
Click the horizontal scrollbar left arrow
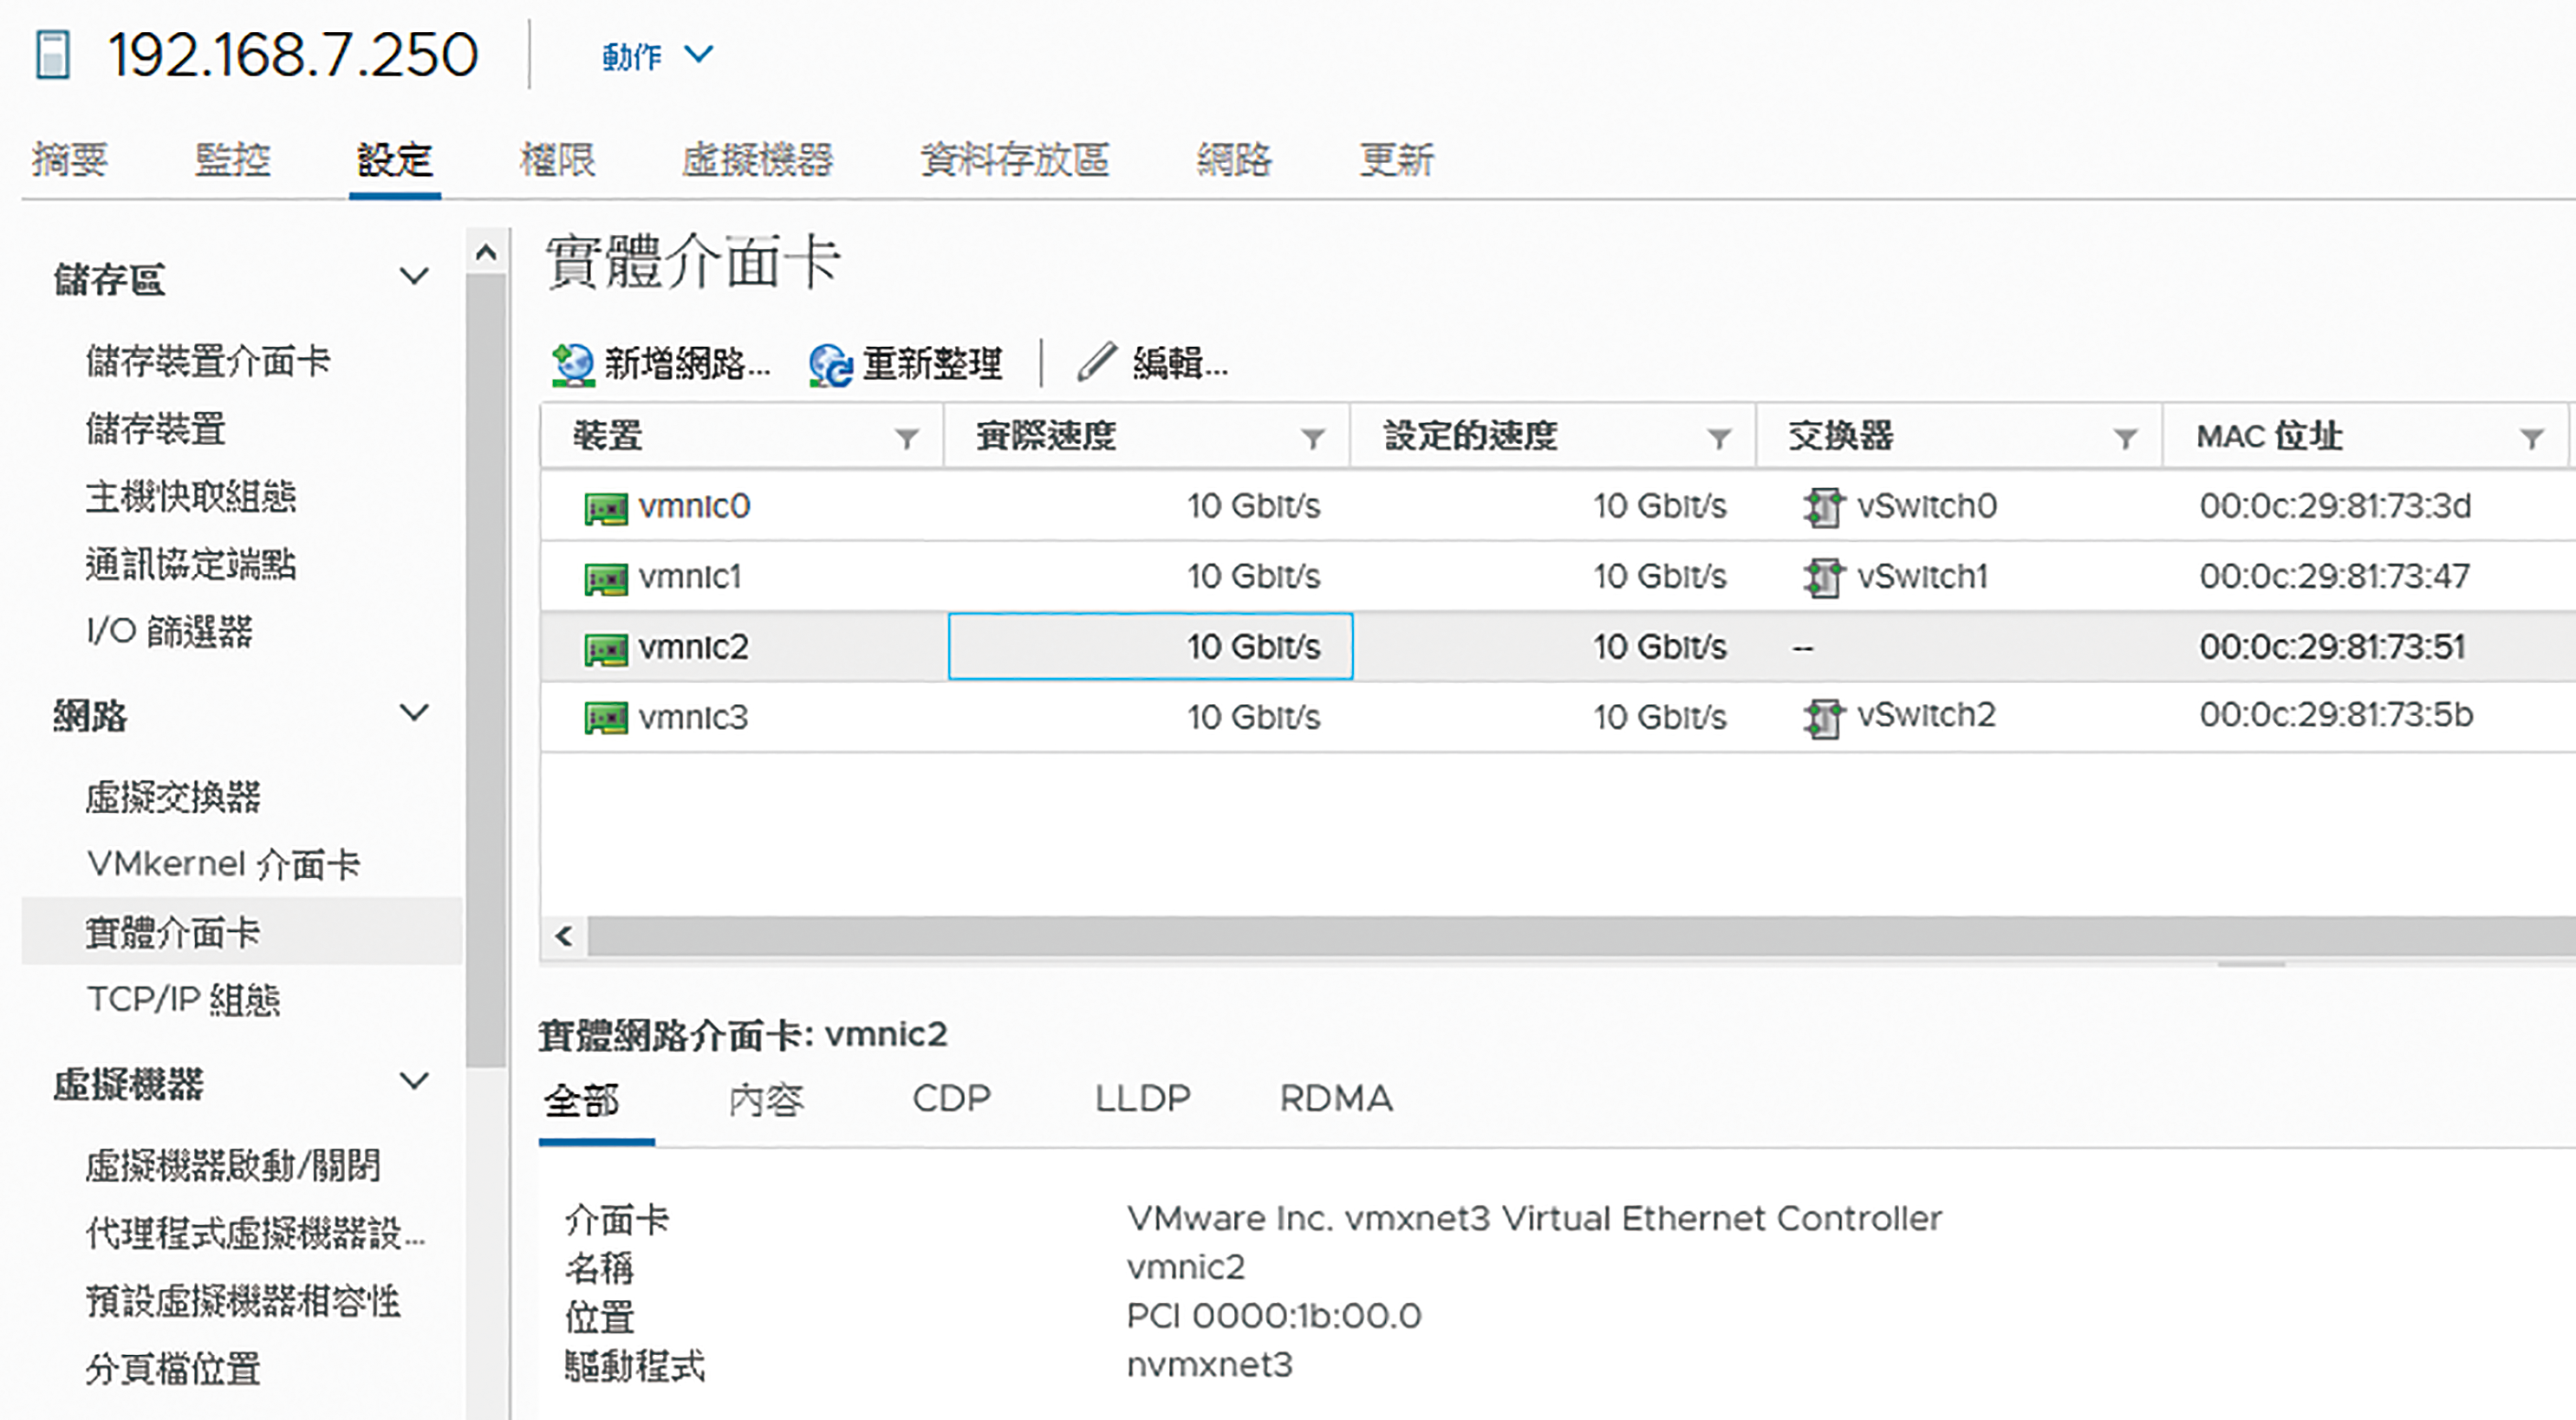click(564, 936)
